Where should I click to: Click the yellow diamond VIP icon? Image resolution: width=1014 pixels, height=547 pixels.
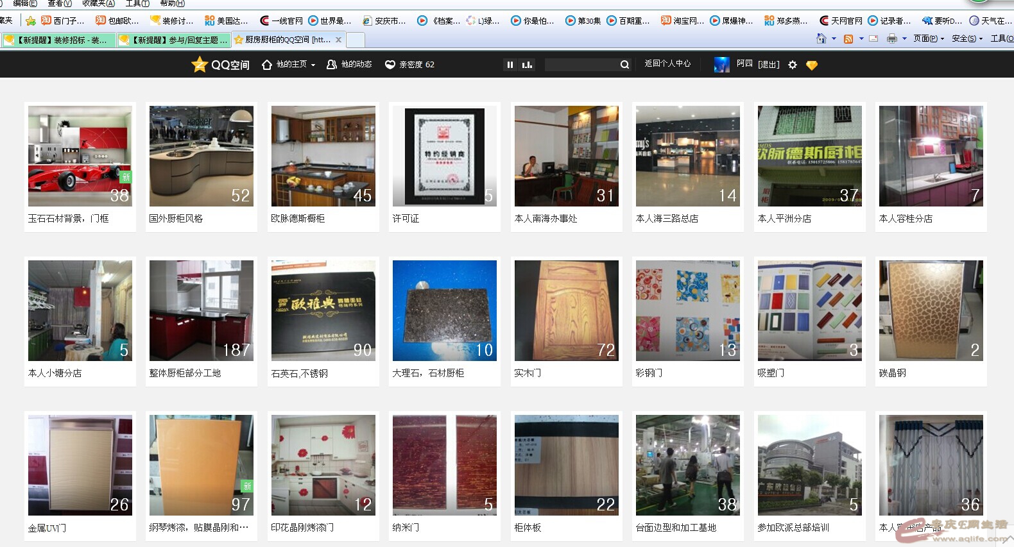pyautogui.click(x=812, y=65)
